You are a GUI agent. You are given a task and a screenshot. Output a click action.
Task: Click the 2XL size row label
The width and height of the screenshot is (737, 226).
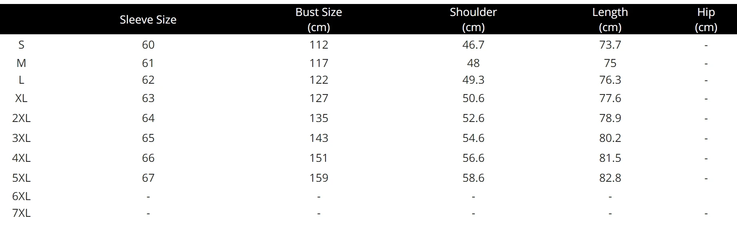click(21, 118)
